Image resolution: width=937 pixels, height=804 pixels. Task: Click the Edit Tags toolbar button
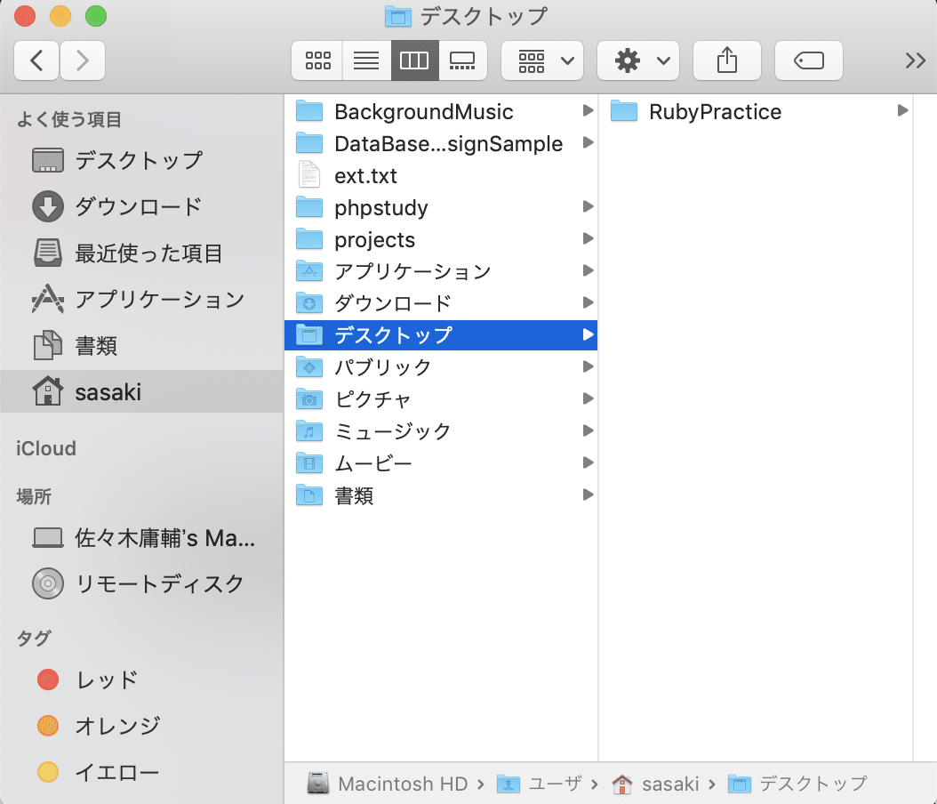click(808, 60)
